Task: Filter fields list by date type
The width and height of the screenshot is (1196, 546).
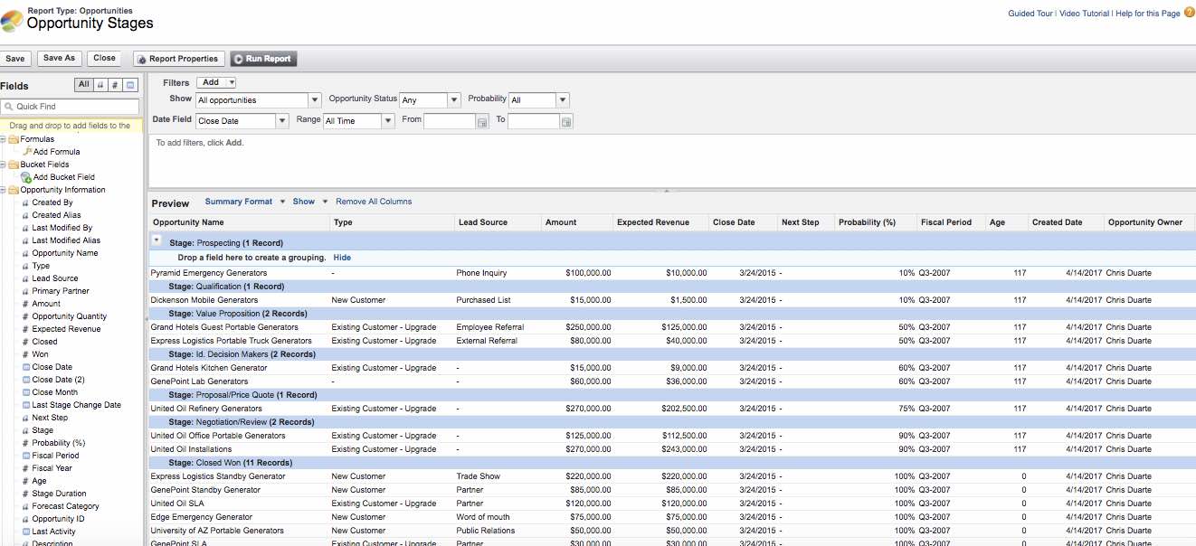Action: pyautogui.click(x=130, y=85)
